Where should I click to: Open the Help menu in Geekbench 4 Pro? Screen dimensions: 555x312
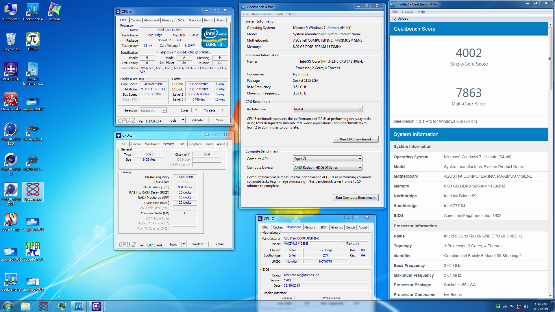pos(291,14)
